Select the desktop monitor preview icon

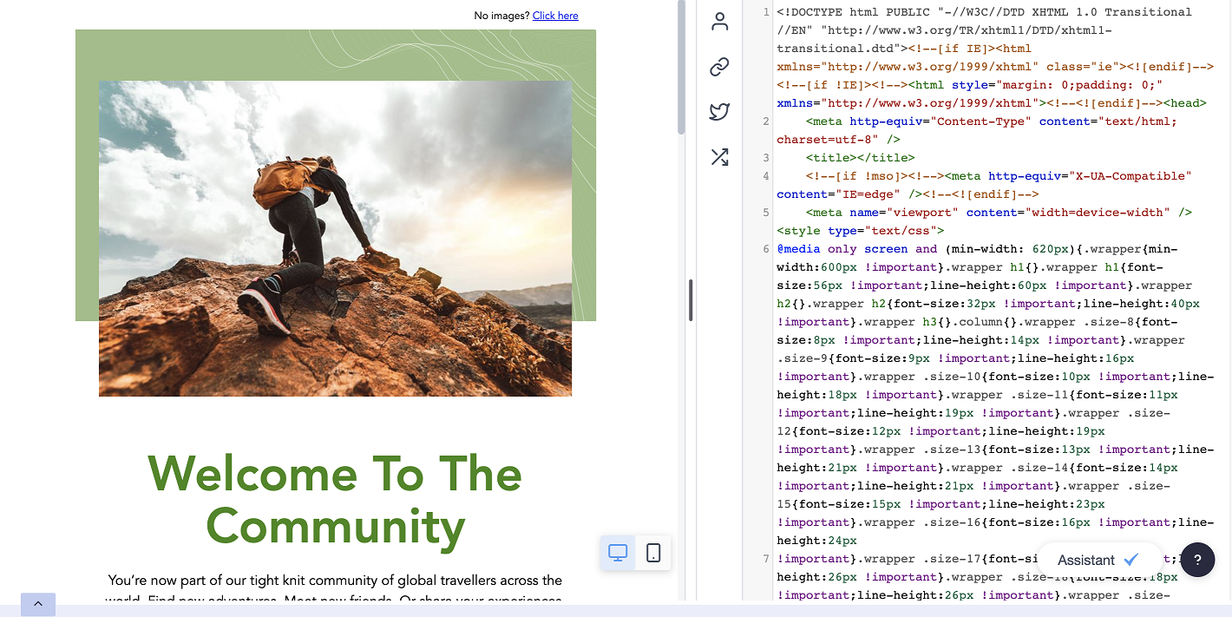[x=618, y=553]
